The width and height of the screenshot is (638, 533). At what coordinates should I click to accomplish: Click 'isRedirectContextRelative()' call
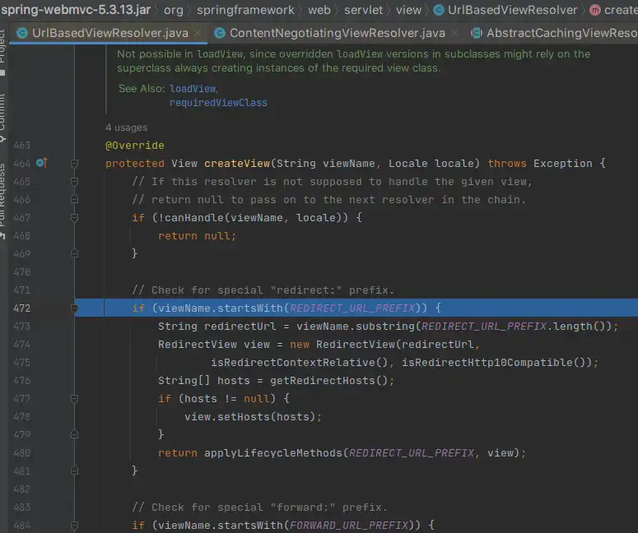[300, 362]
